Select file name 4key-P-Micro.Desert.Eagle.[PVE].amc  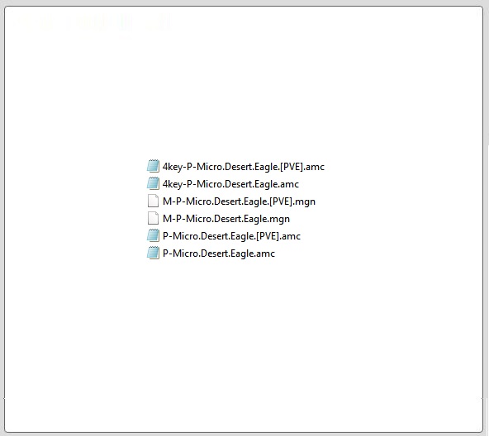(244, 167)
